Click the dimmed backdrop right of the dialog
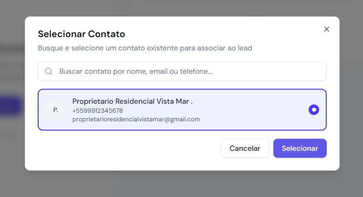 (x=351, y=95)
